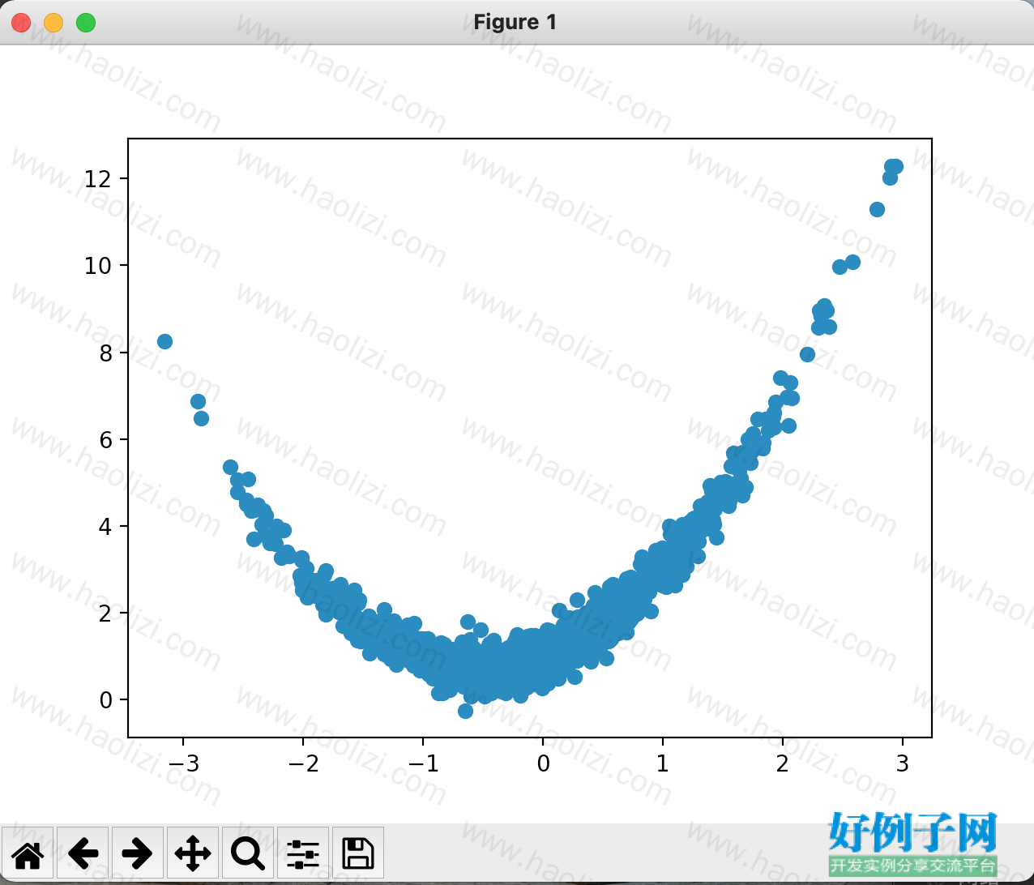This screenshot has width=1034, height=885.
Task: Click y-axis tick label 12
Action: click(x=97, y=178)
